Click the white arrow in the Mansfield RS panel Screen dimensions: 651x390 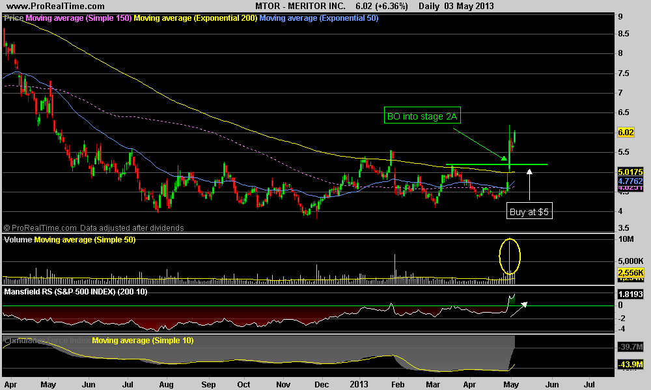point(519,309)
